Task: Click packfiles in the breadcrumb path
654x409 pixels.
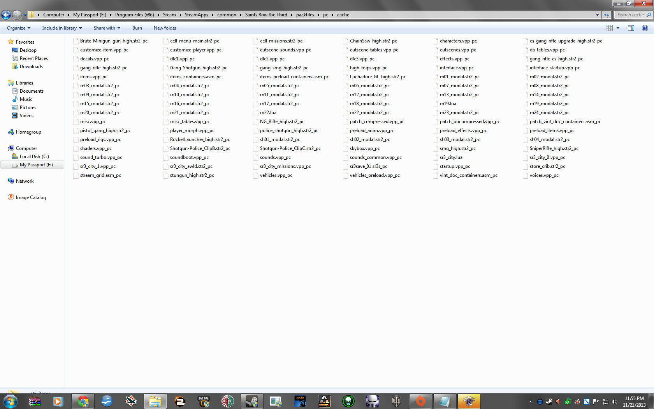Action: [305, 15]
